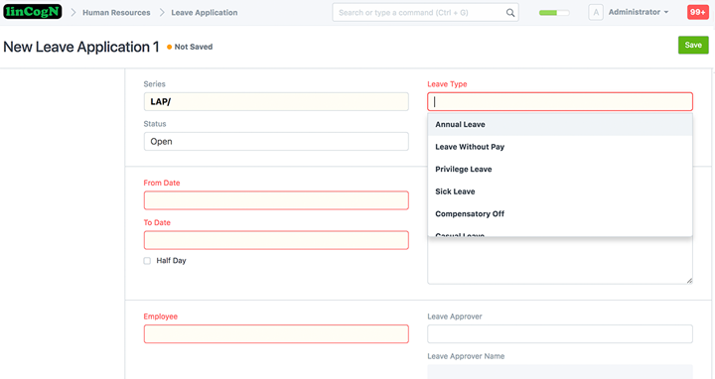Choose Privilege Leave option
This screenshot has width=715, height=379.
(560, 169)
